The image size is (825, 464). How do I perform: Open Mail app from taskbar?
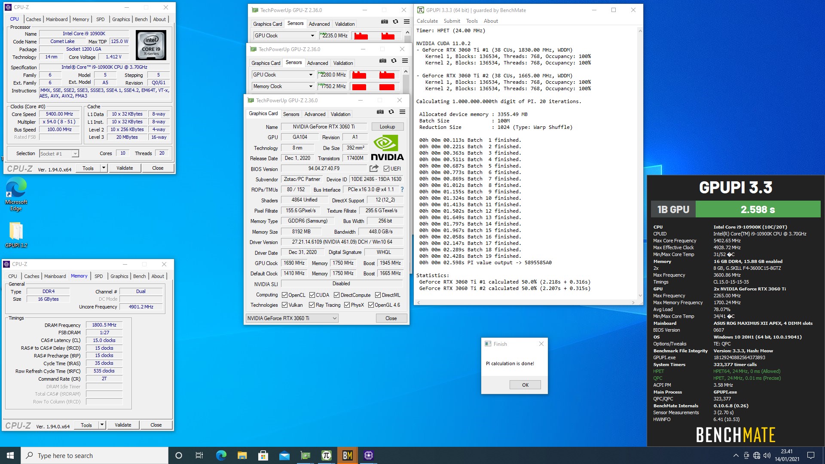tap(284, 455)
